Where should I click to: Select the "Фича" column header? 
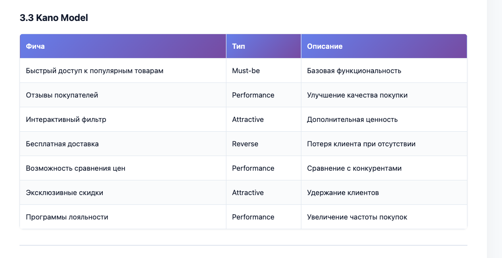click(123, 46)
